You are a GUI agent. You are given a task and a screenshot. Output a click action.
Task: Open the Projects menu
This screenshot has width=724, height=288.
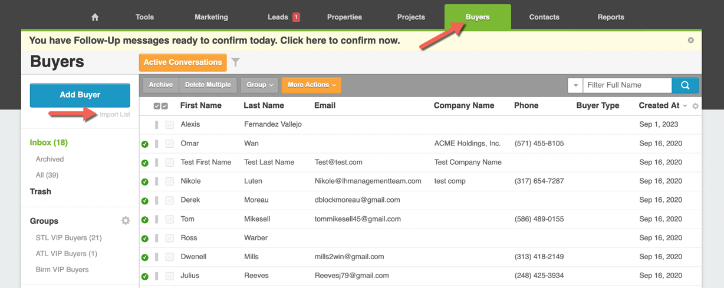click(411, 17)
